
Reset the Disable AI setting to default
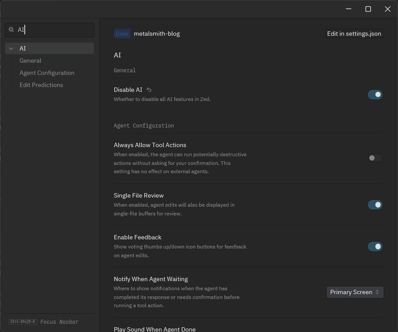[x=149, y=90]
